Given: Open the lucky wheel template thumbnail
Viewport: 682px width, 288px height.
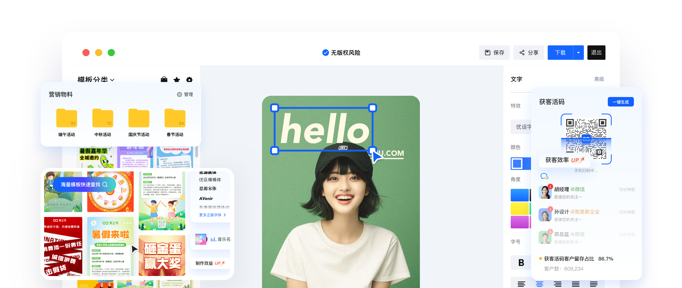Looking at the screenshot, I should (x=110, y=192).
